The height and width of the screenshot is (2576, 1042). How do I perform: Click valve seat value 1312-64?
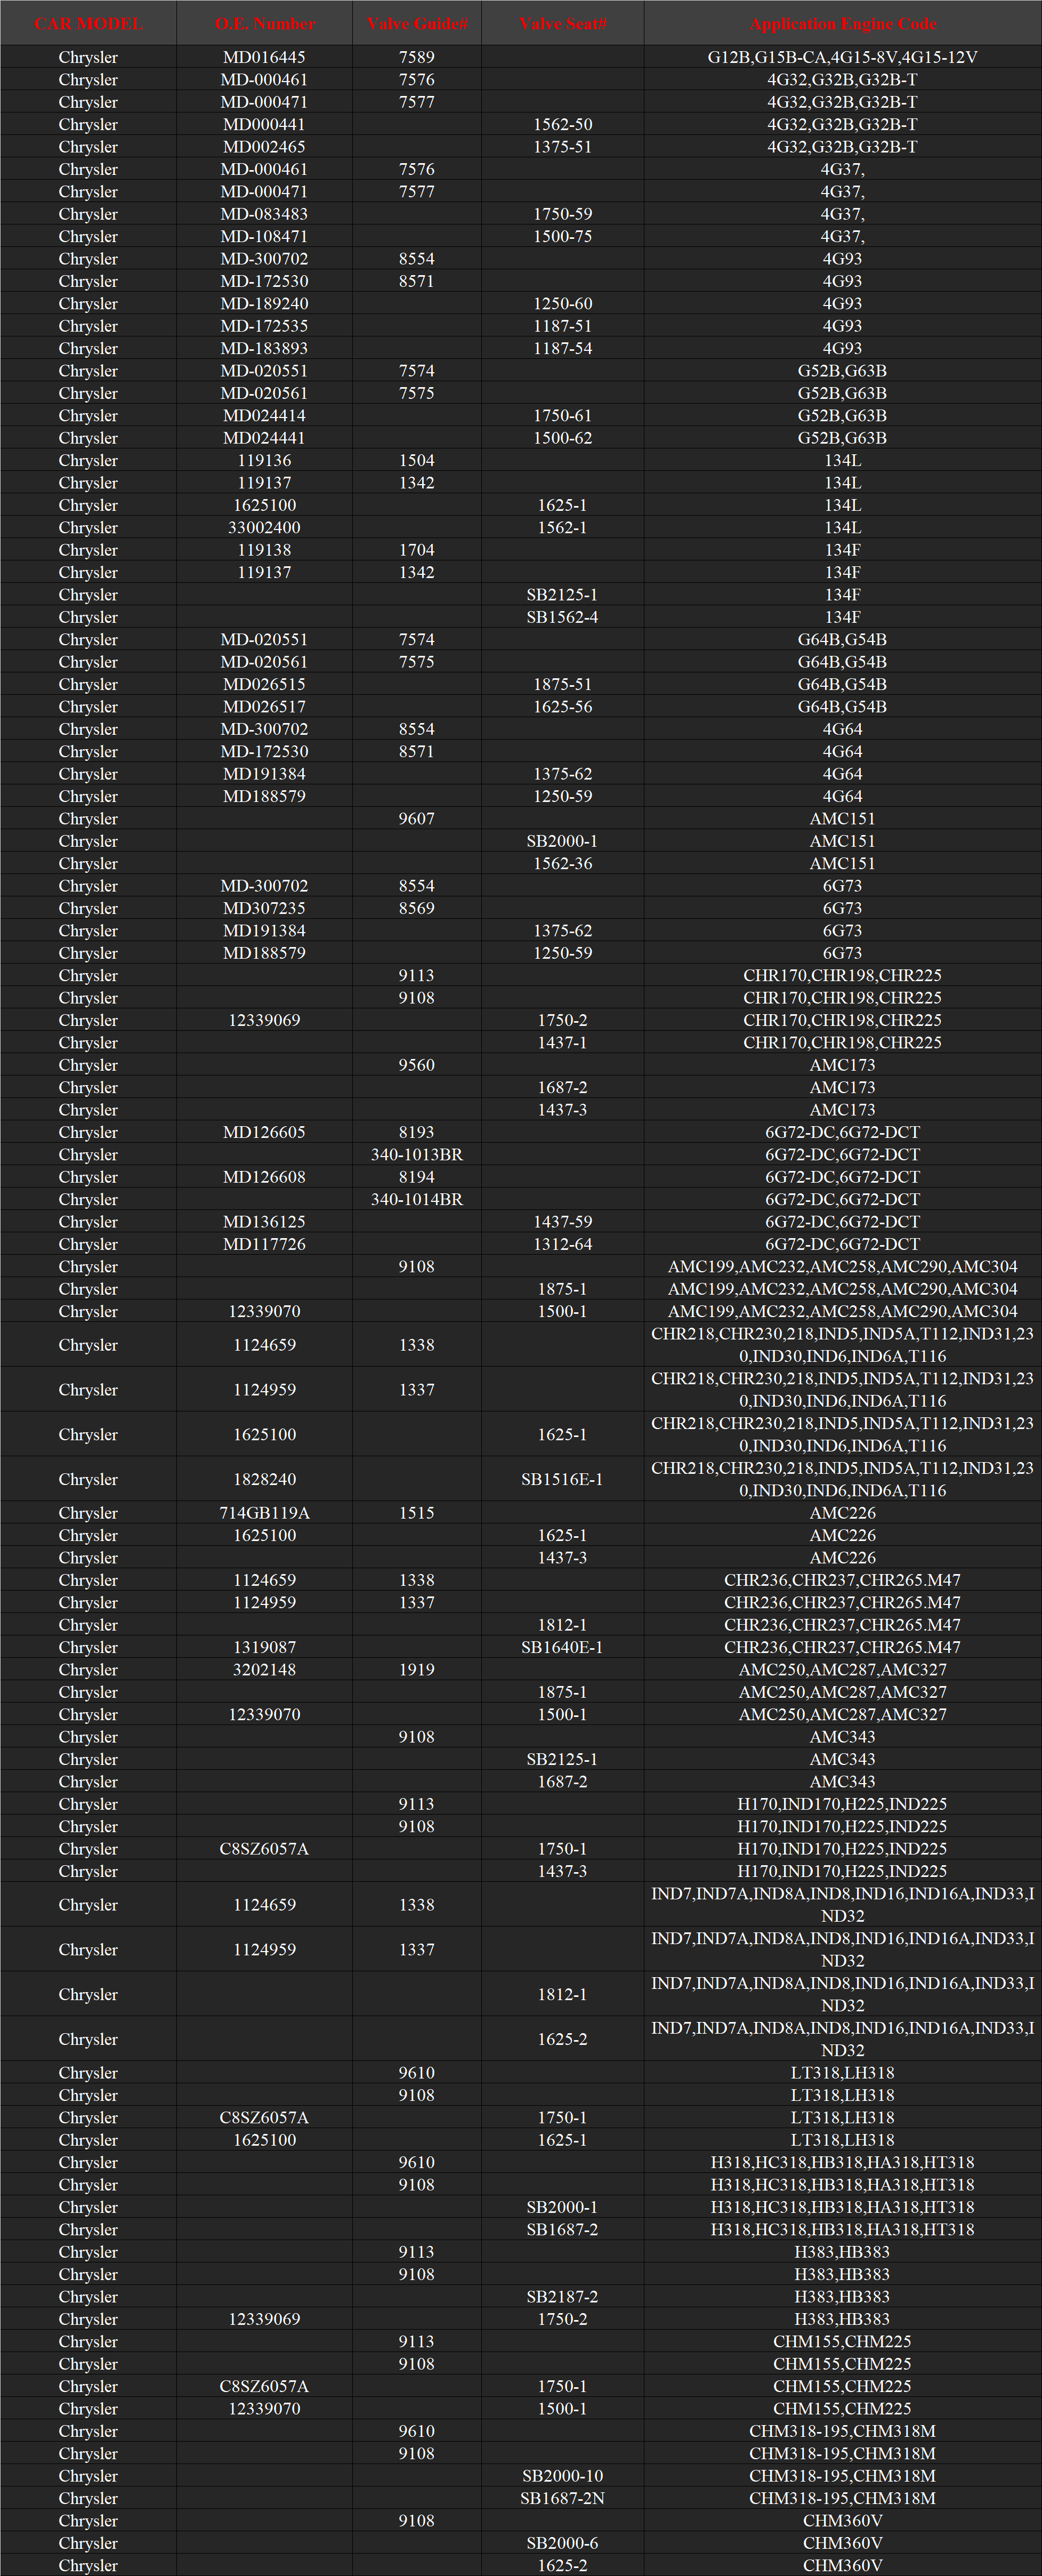tap(563, 1244)
